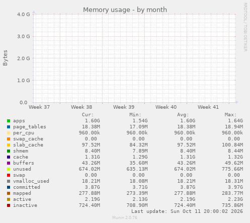Click the 'Munin 2.0.76' footer text

pos(125,217)
